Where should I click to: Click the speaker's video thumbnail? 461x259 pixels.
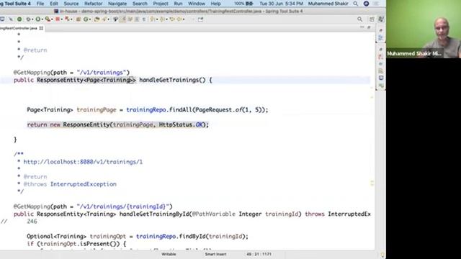(424, 29)
